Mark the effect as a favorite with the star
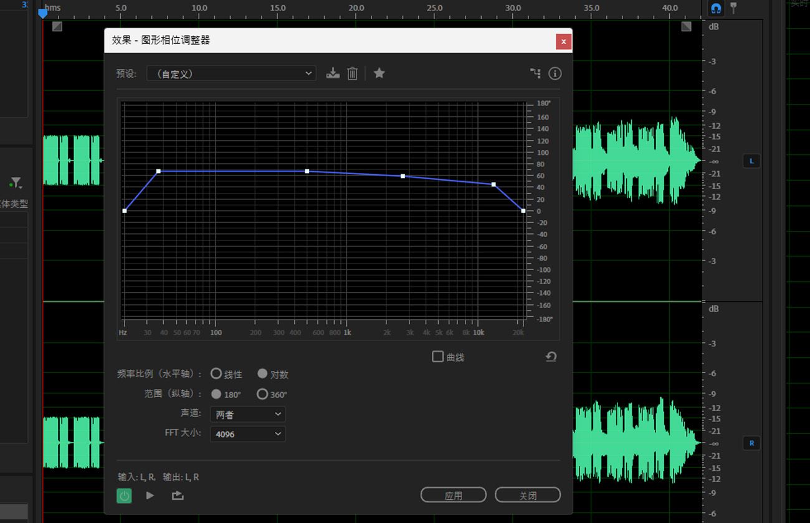The image size is (810, 523). pyautogui.click(x=379, y=73)
